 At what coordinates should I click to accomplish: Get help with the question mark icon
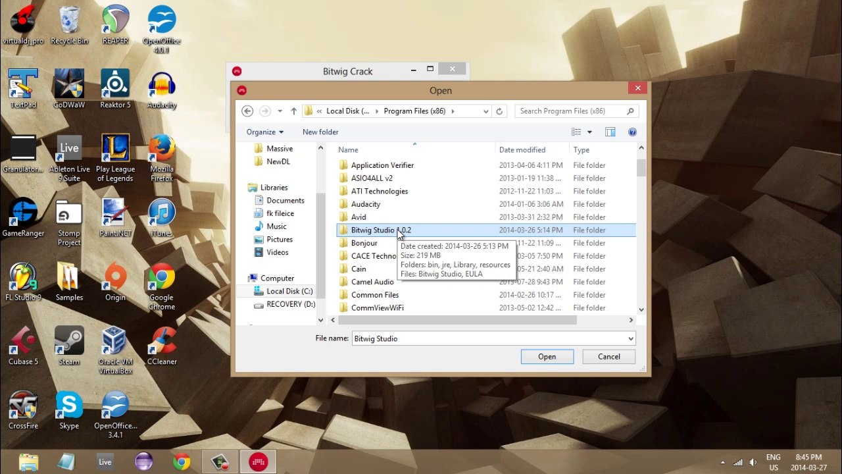632,132
